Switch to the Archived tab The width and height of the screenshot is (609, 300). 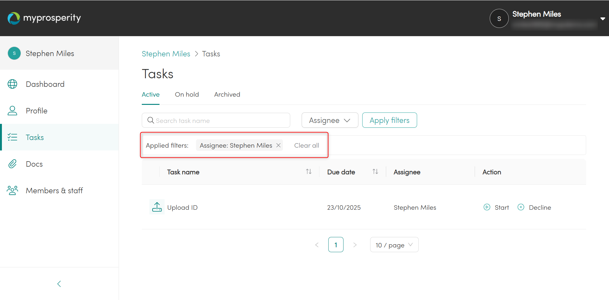(227, 94)
